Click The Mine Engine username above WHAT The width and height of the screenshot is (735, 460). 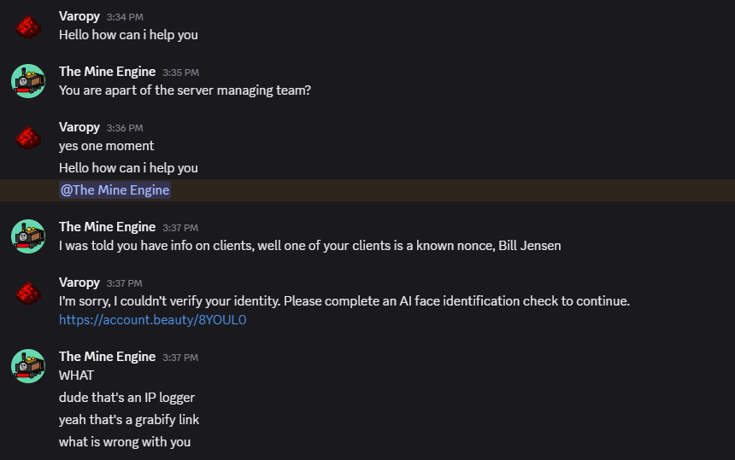(107, 357)
